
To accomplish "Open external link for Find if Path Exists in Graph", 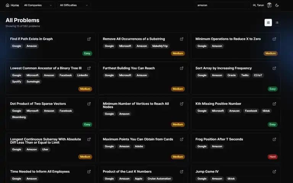I will click(x=89, y=39).
